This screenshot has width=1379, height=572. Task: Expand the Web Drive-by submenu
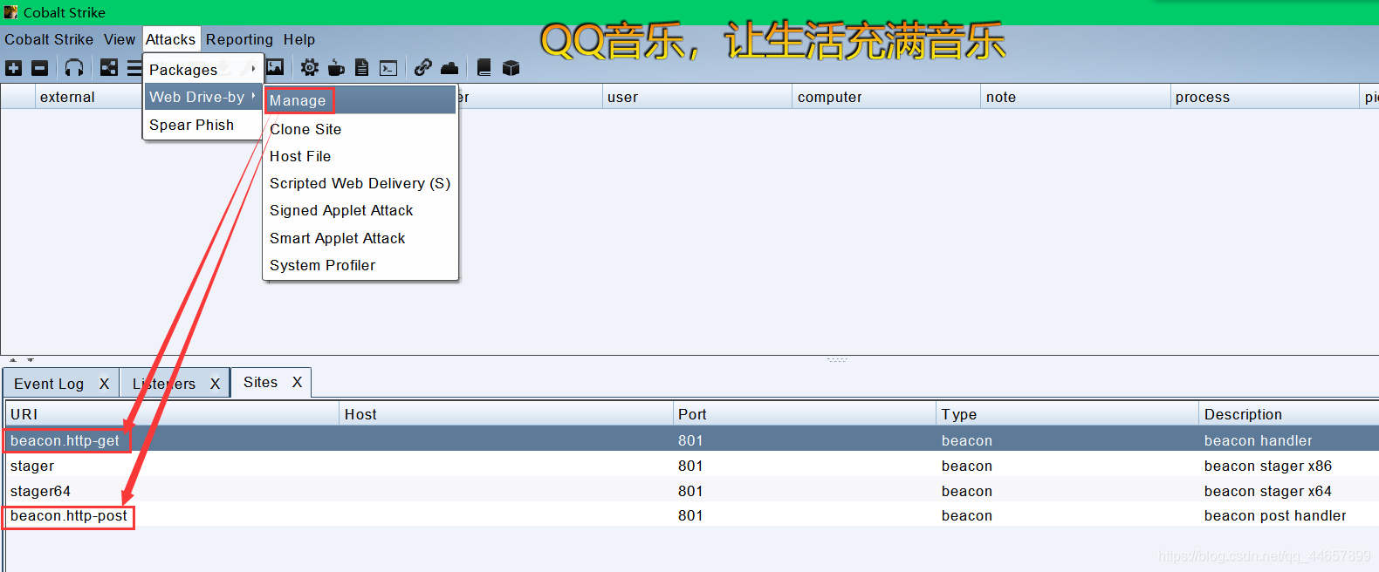click(x=203, y=97)
